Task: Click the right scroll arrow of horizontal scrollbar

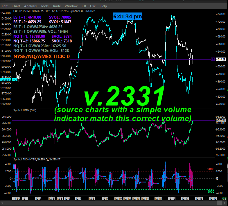Action: coord(224,203)
